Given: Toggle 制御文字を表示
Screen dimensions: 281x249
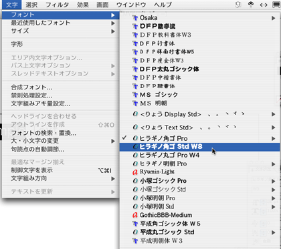Looking at the screenshot, I should tap(61, 170).
